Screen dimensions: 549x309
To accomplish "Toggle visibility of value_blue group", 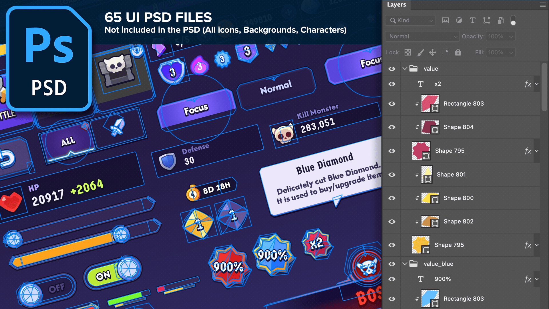I will point(392,264).
